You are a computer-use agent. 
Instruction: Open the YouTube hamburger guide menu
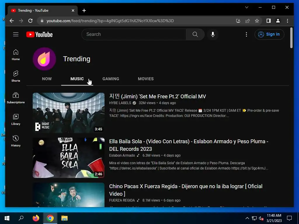[x=16, y=34]
